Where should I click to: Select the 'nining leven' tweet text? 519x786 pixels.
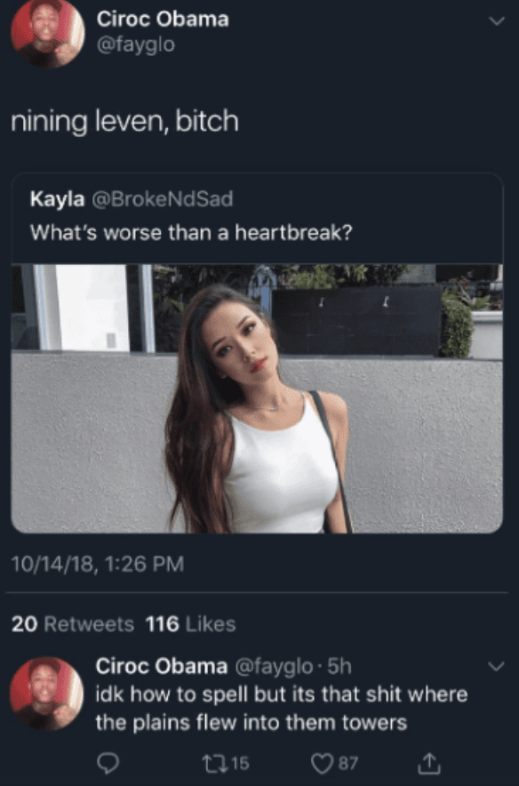pos(124,122)
